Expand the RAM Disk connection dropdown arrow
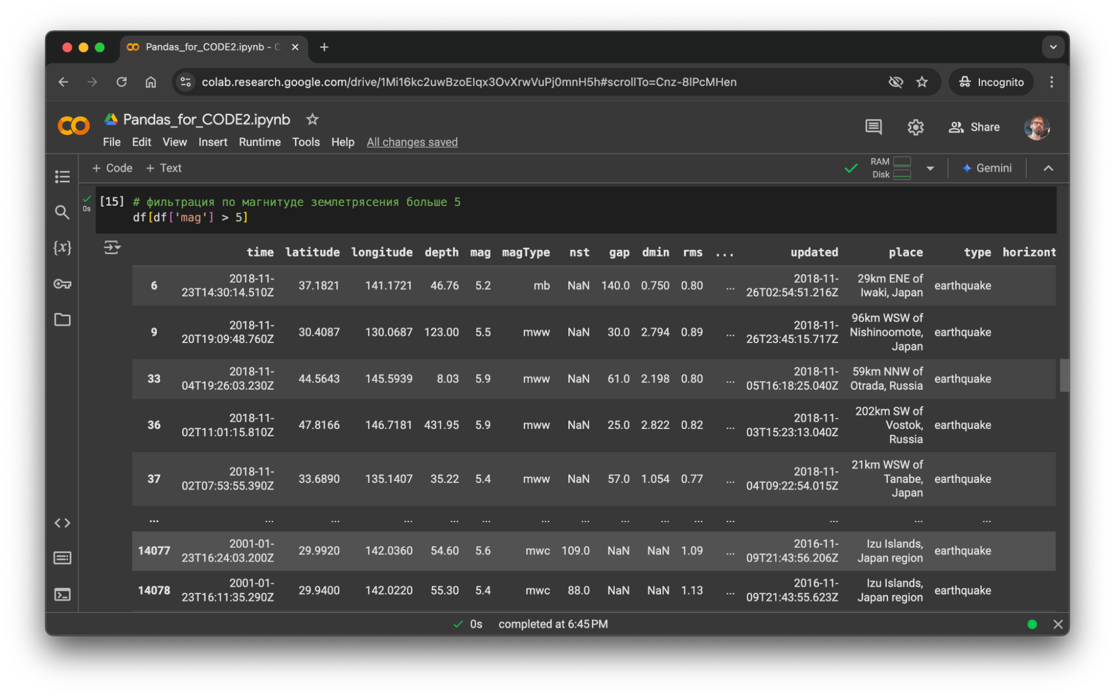 [x=930, y=168]
